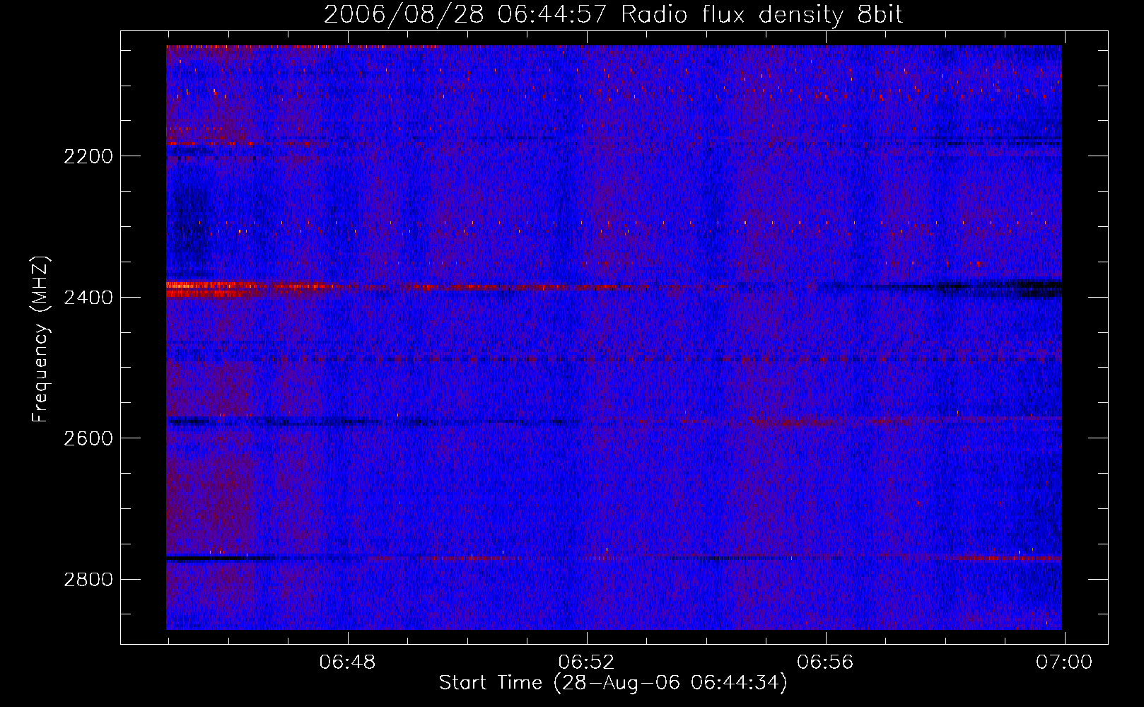
Task: Click the "Start Time (28-Aug-06 06:44:34)" axis label
Action: click(x=613, y=683)
